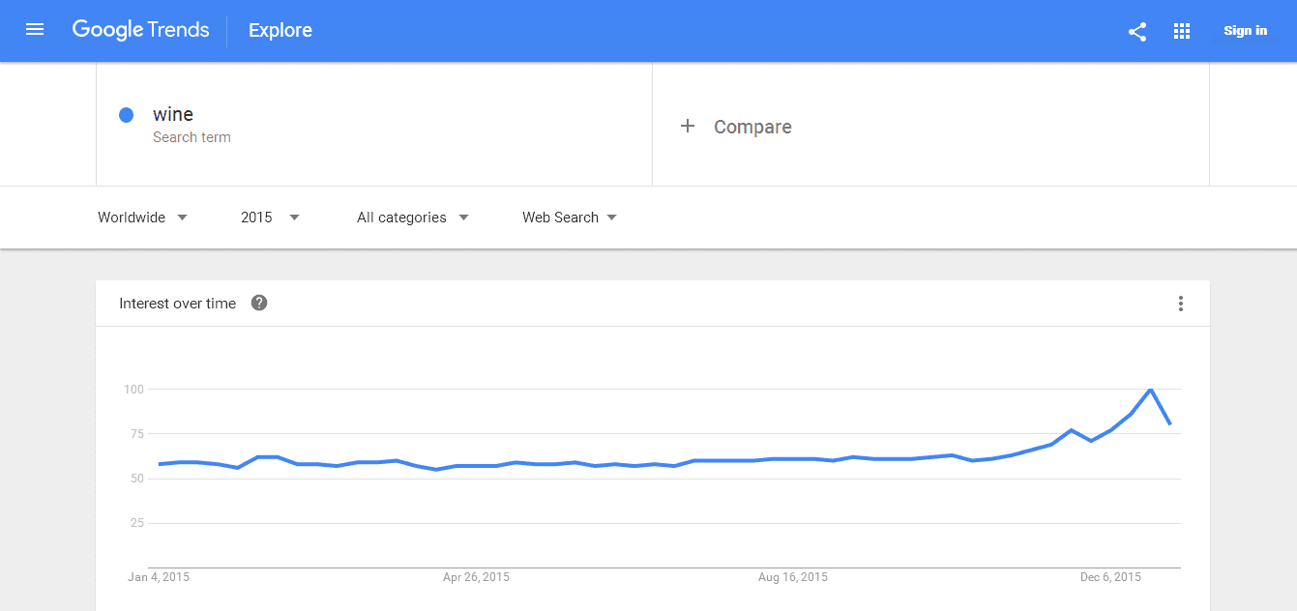Click the Dec 6, 2015 axis label
The image size is (1297, 611).
coord(1110,577)
